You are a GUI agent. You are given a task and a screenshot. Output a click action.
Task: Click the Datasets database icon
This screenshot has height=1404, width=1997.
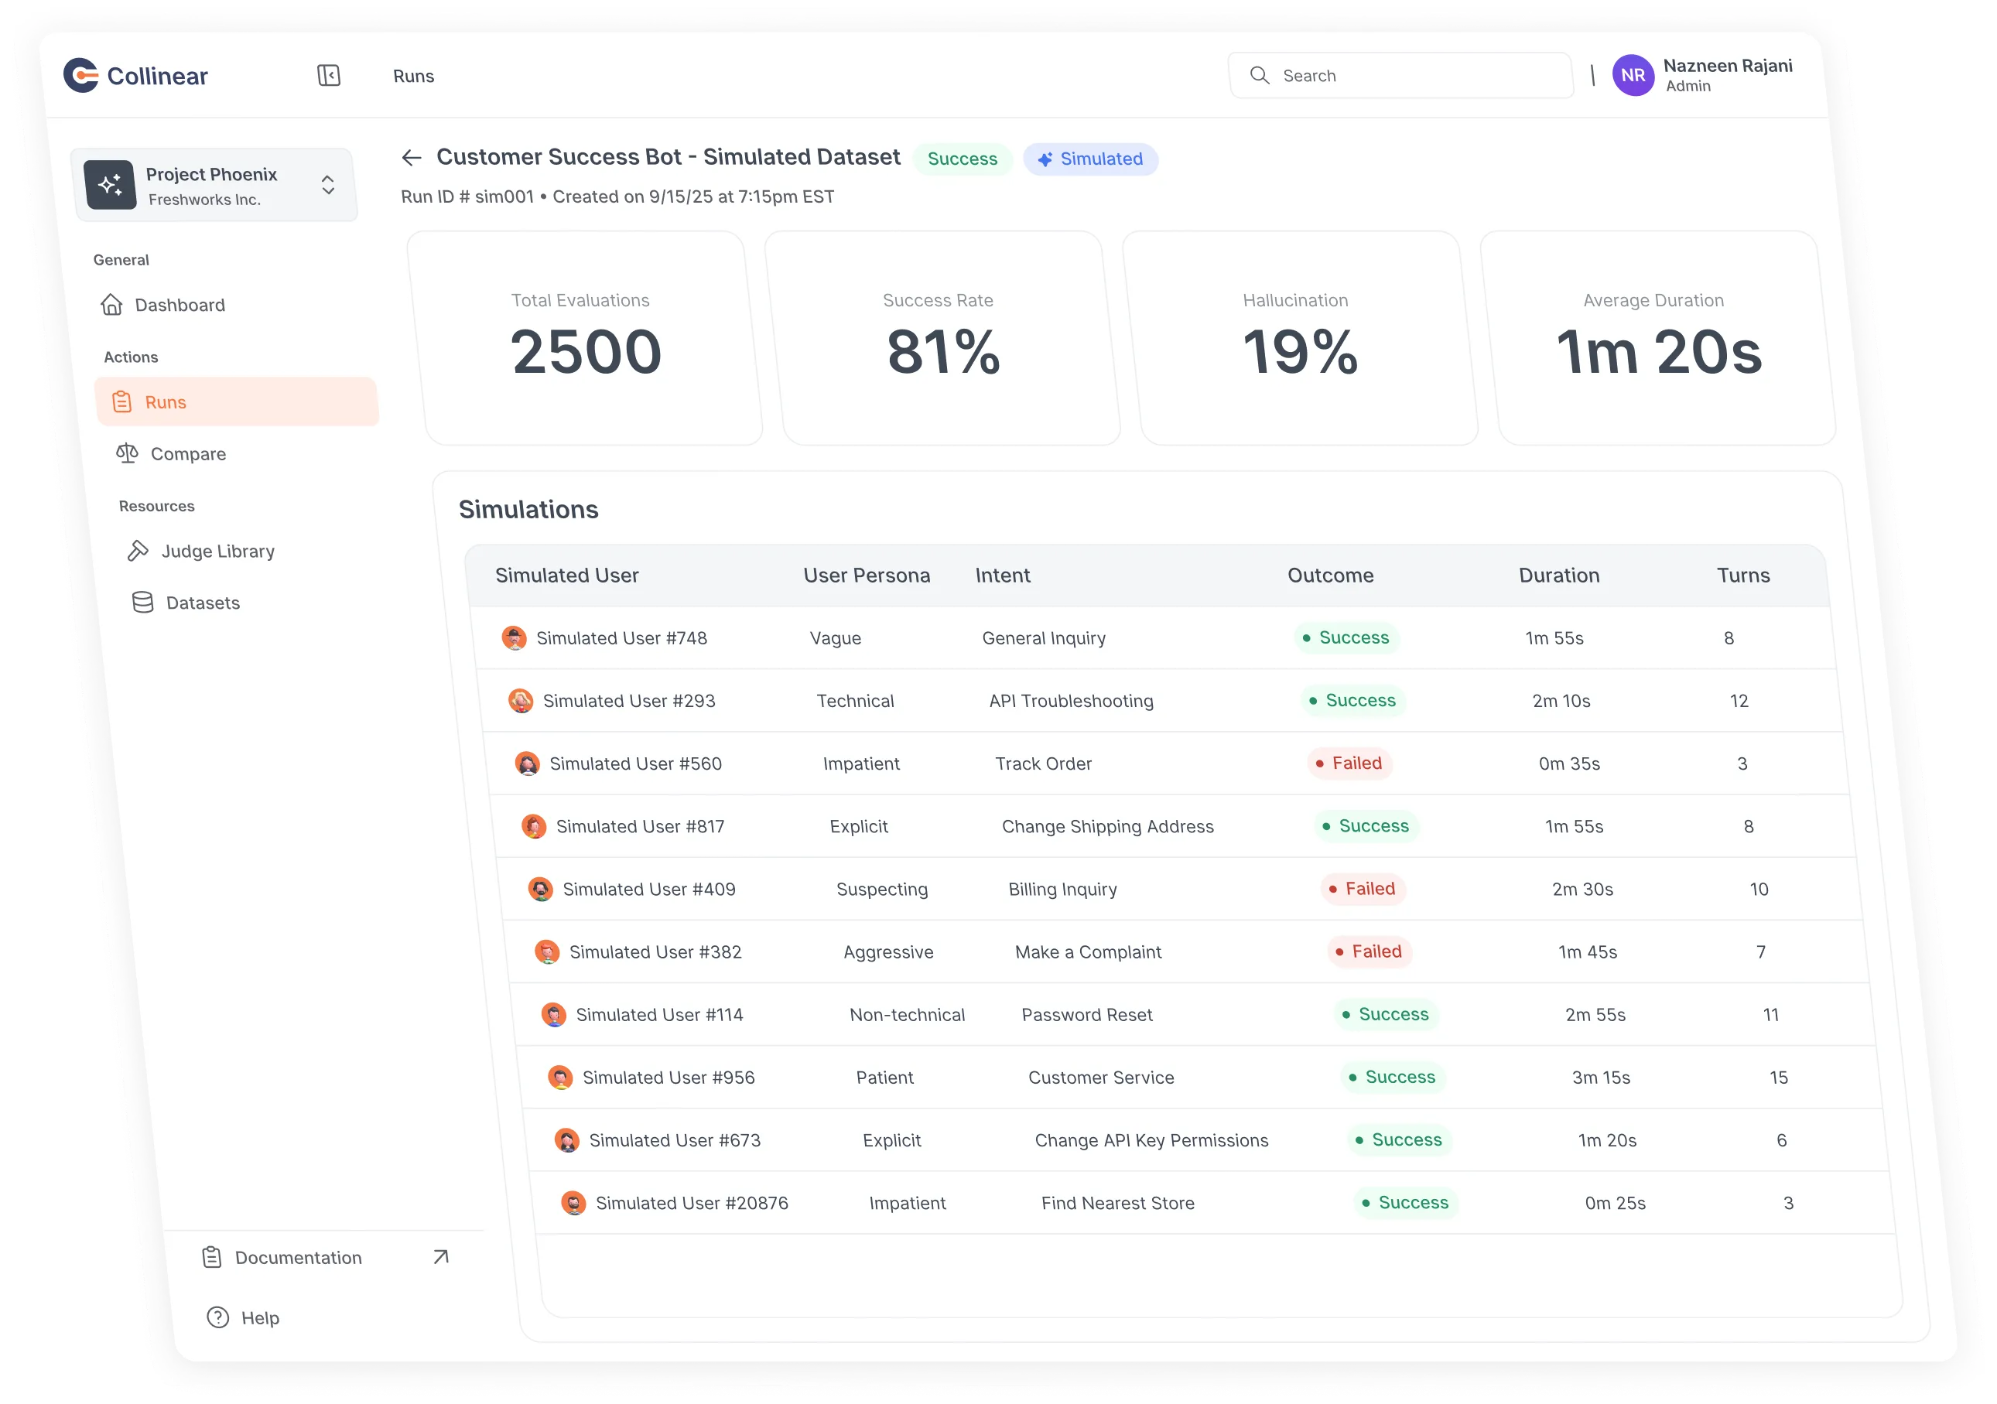[142, 603]
